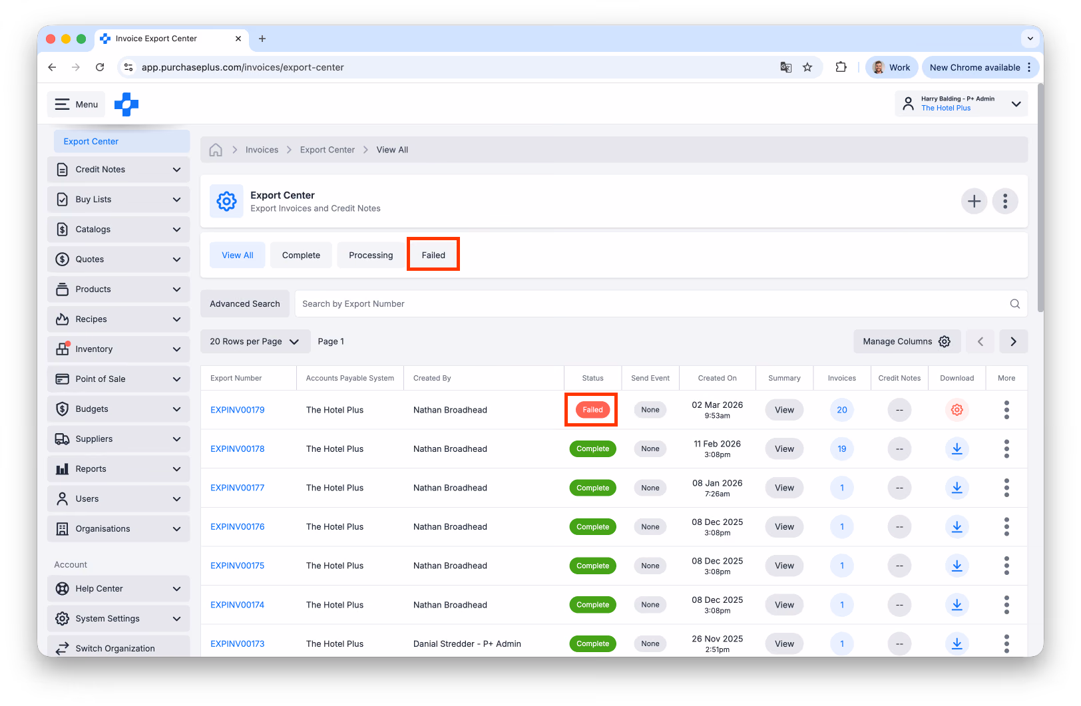Click the browser address bar URL

[243, 67]
